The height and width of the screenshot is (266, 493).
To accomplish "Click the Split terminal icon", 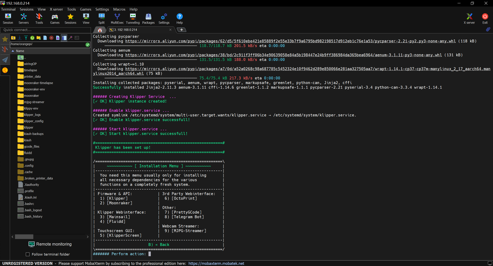I will click(101, 18).
